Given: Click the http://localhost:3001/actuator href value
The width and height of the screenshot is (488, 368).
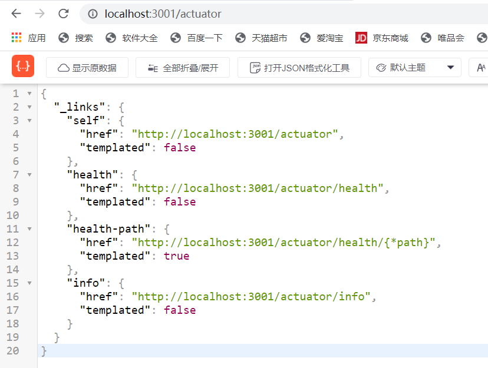Looking at the screenshot, I should click(x=235, y=134).
